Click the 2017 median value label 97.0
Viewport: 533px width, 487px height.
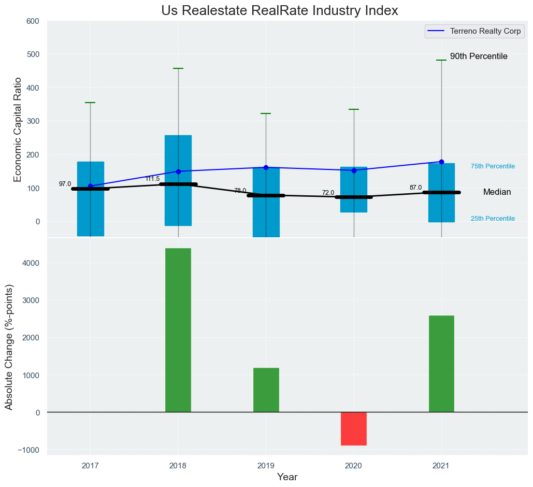click(65, 184)
